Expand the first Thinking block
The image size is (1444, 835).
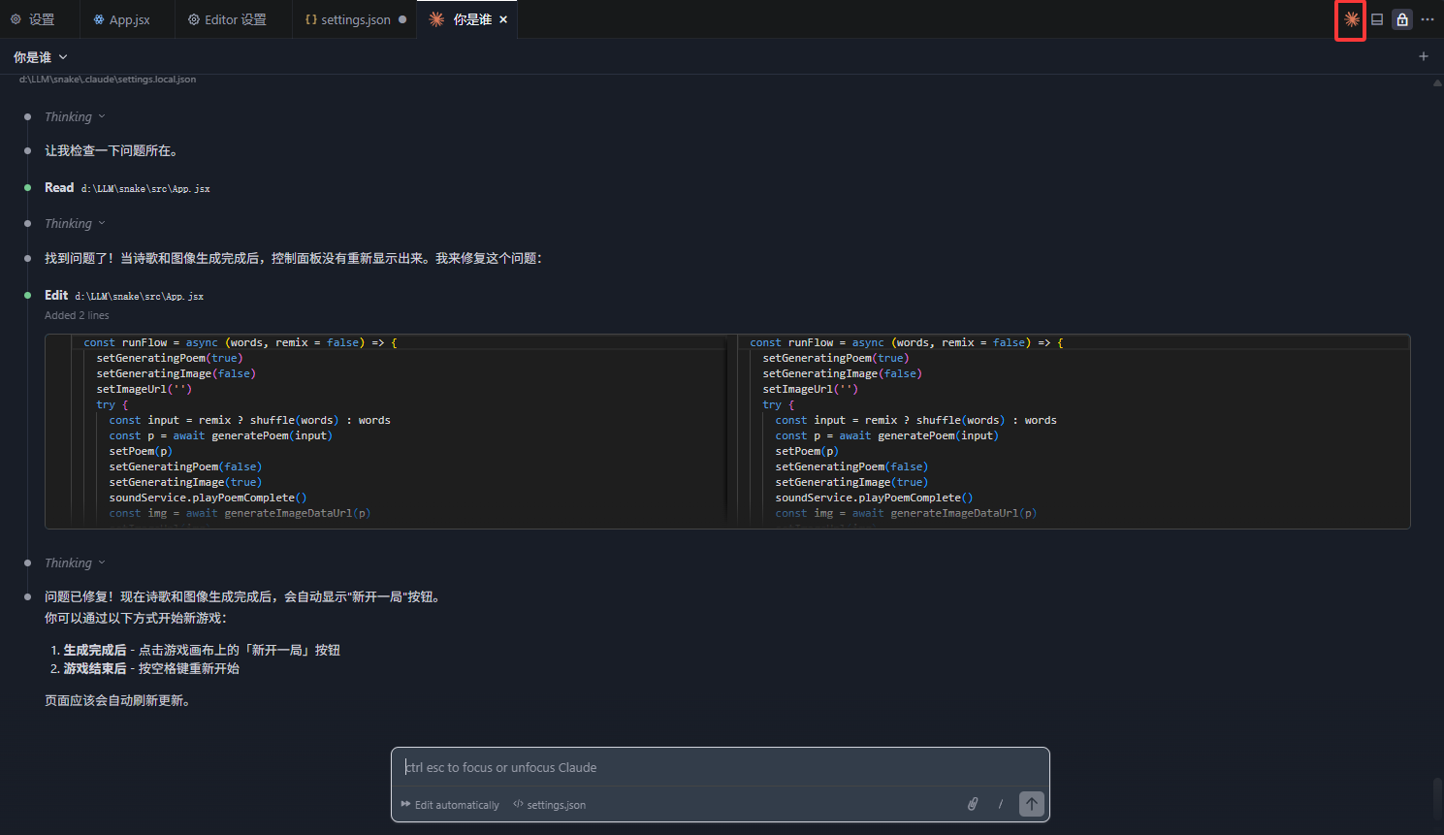(x=75, y=116)
